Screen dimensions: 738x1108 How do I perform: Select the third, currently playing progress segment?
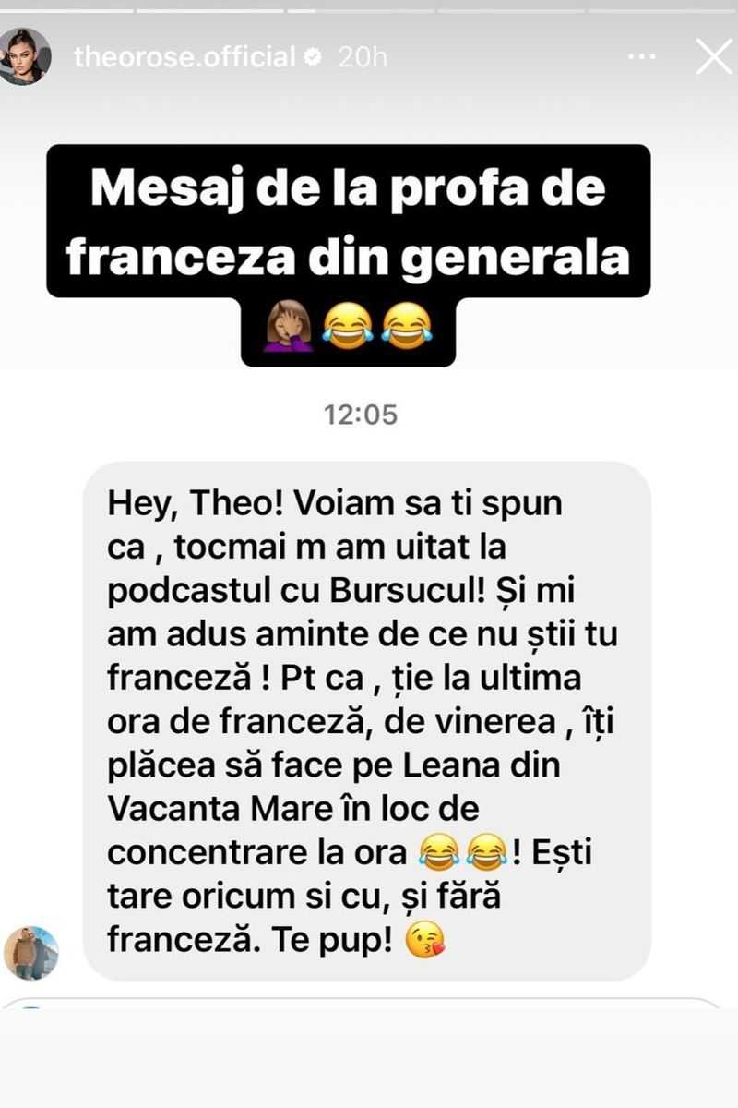coord(360,11)
